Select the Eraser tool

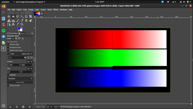pos(22,20)
